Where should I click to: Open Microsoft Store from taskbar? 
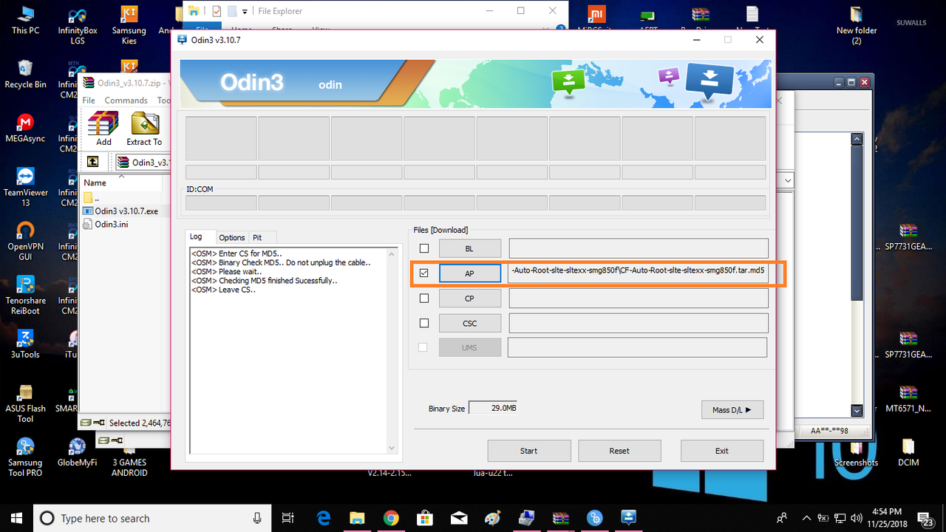click(425, 518)
